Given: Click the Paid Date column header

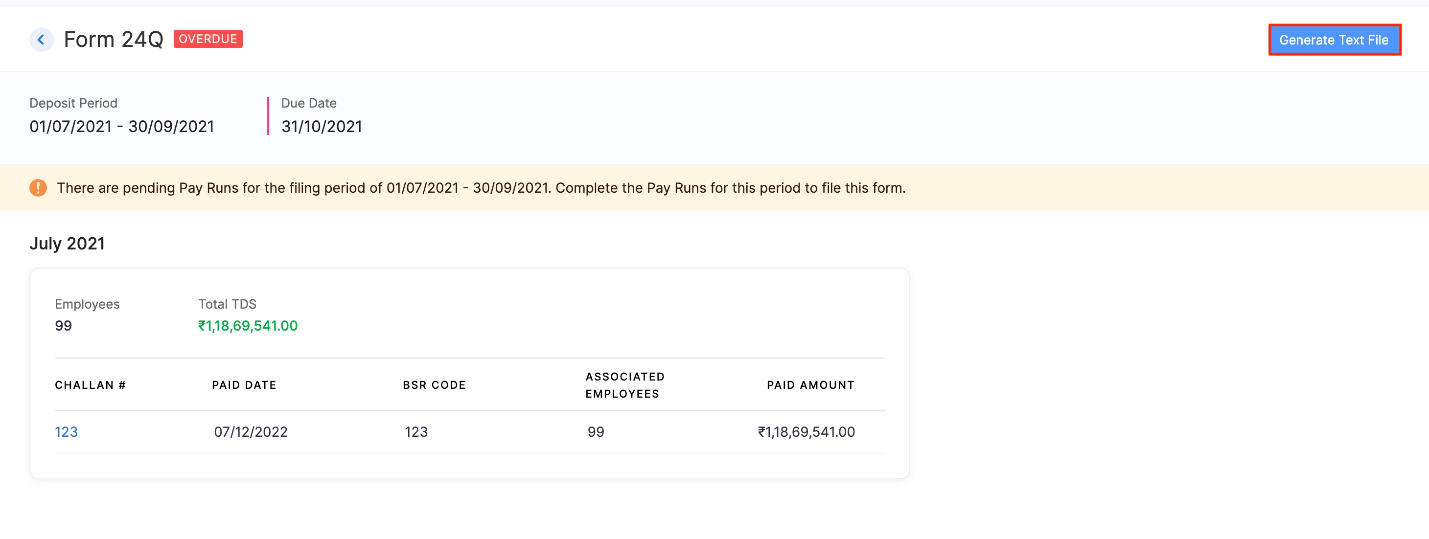Looking at the screenshot, I should click(244, 385).
